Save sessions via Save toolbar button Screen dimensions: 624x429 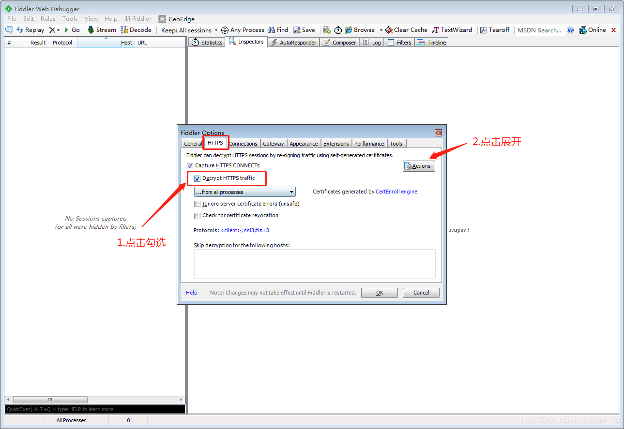304,30
